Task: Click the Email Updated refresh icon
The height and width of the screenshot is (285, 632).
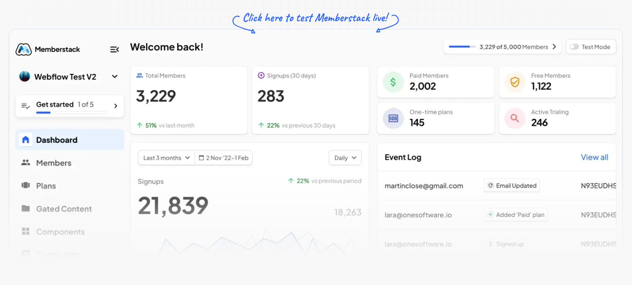Action: (491, 186)
